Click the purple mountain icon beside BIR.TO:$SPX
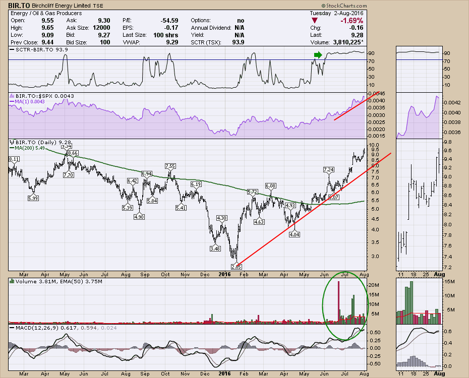 (x=12, y=96)
